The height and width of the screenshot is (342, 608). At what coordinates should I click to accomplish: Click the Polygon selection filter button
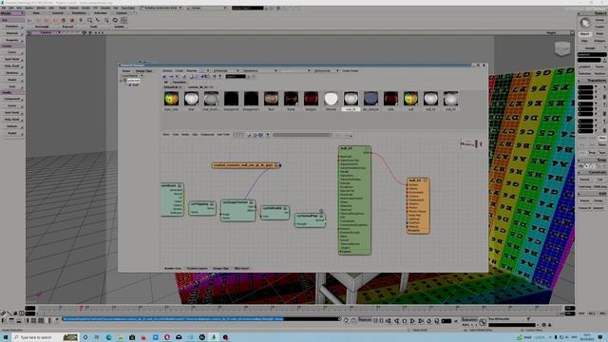(x=599, y=41)
